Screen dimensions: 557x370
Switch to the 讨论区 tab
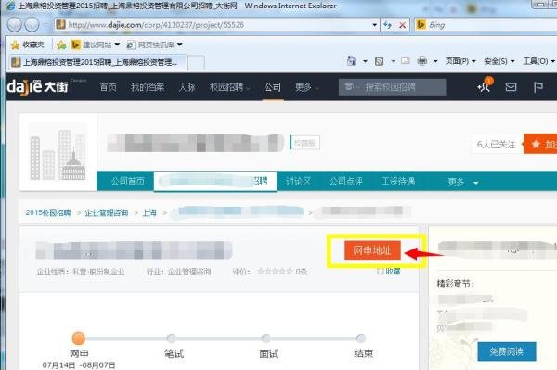(298, 181)
